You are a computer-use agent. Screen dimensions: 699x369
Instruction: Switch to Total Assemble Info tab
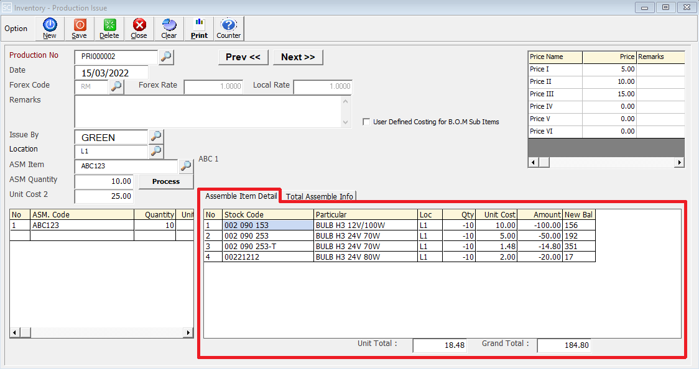tap(319, 196)
